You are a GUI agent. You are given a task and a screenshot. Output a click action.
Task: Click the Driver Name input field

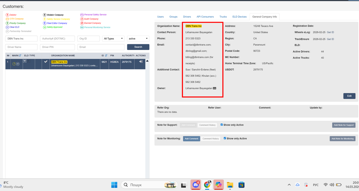tap(21, 47)
